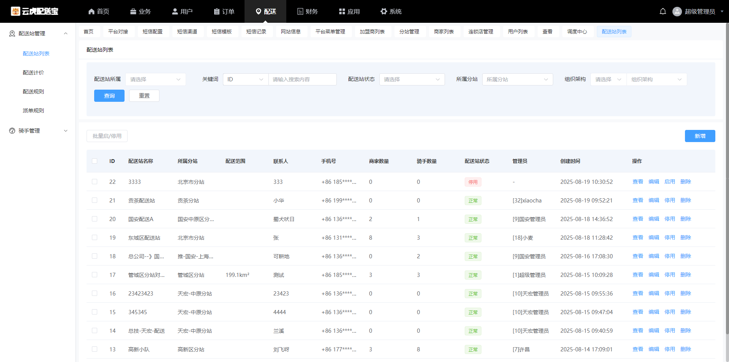Open 配送计价 in the sidebar
The width and height of the screenshot is (729, 362).
[x=33, y=73]
